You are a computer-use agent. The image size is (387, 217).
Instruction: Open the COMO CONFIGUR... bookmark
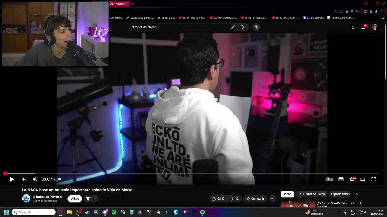click(x=223, y=18)
